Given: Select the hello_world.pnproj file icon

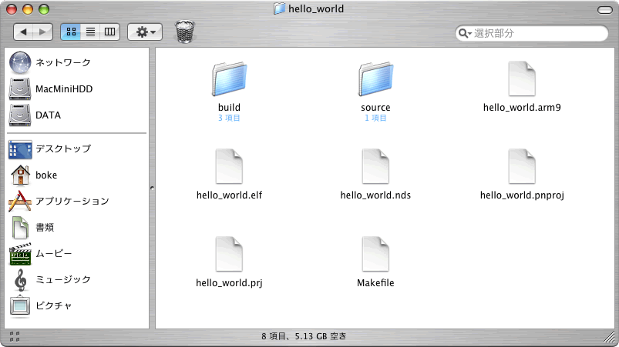Looking at the screenshot, I should (522, 166).
